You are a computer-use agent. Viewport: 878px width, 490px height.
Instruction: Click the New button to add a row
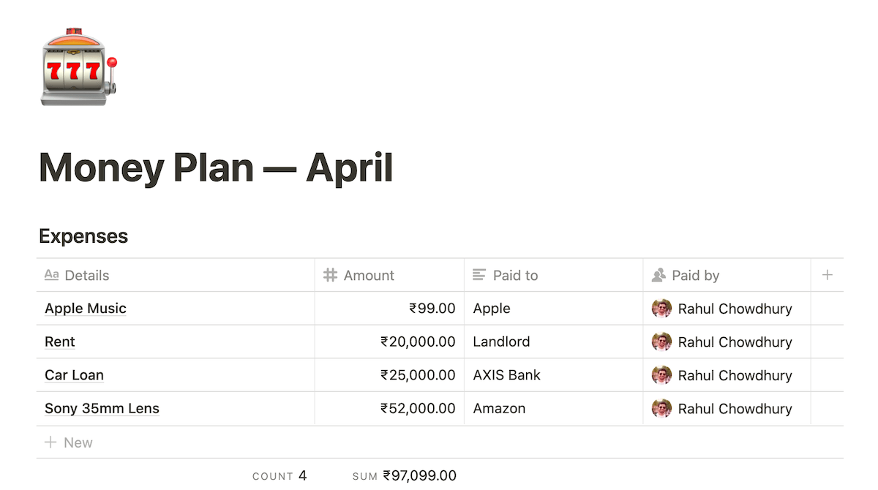point(79,442)
